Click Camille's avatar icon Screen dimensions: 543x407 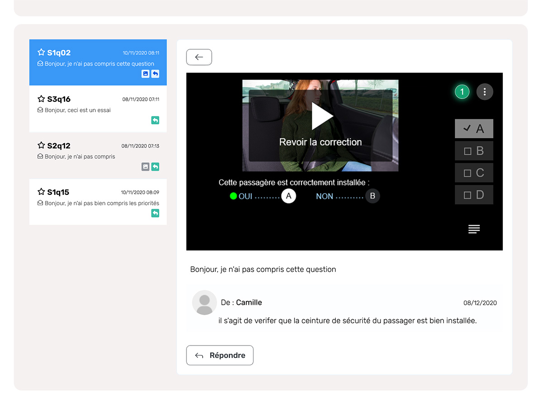pyautogui.click(x=205, y=303)
